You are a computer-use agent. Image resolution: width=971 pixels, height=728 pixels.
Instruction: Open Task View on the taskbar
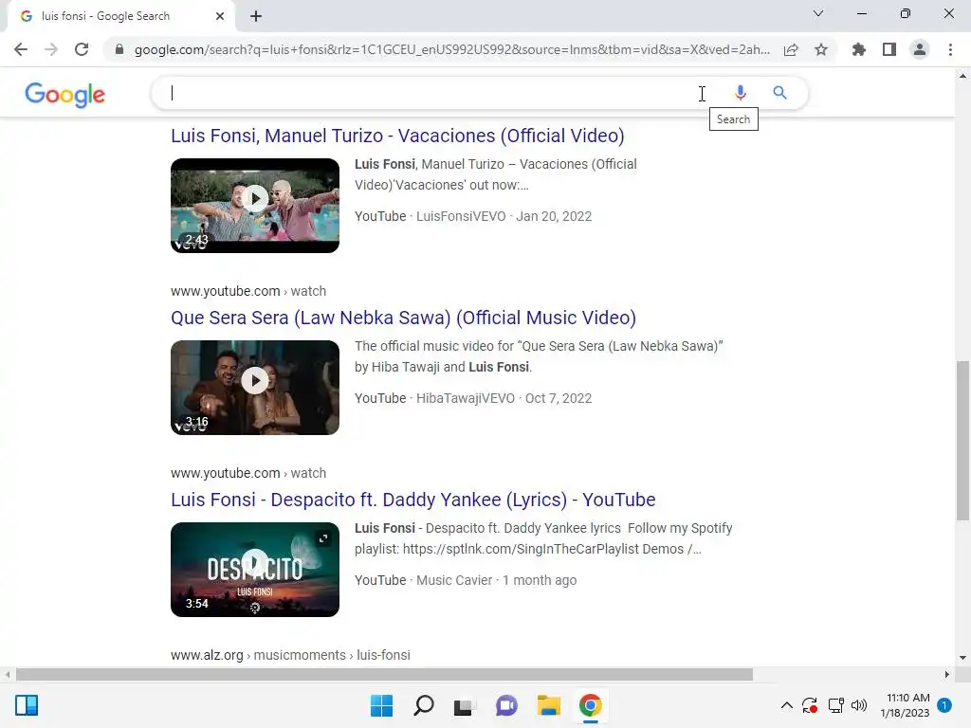point(463,705)
